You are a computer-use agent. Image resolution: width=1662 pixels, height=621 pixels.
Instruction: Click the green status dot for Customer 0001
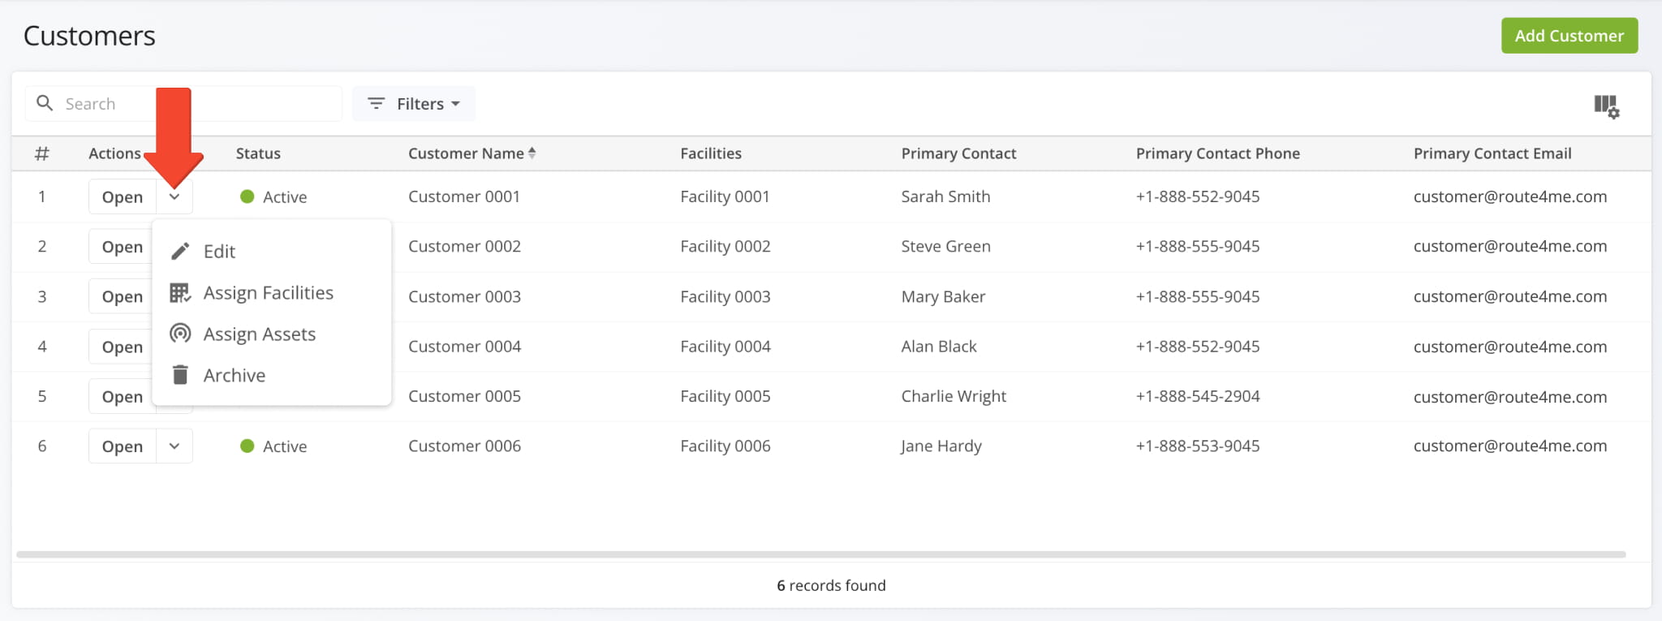click(x=248, y=196)
